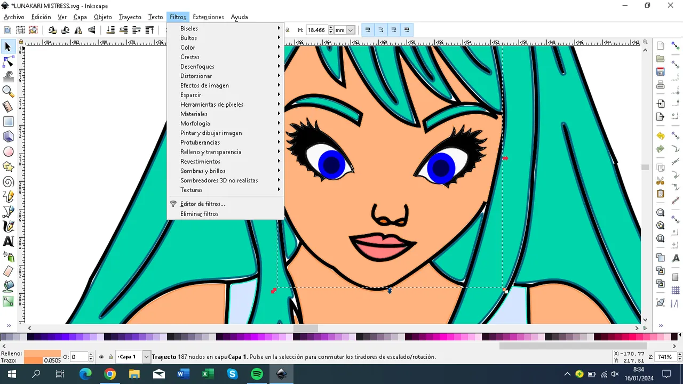Select the Tweak wave tool

tap(8, 77)
